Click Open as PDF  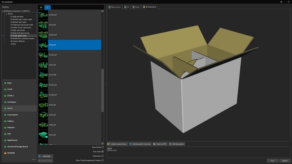click(x=160, y=144)
